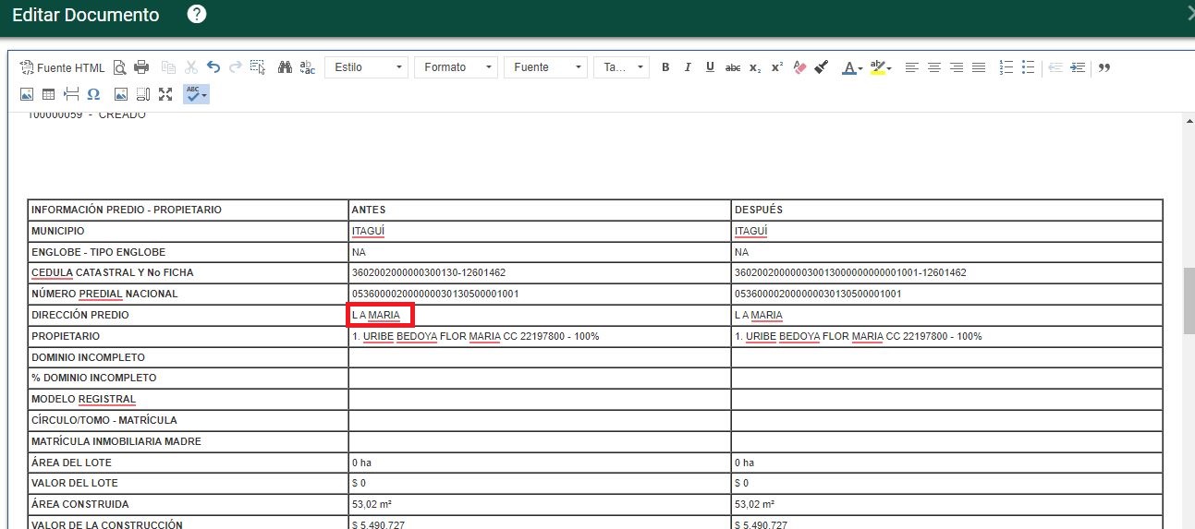Click the ANTES column header cell
The height and width of the screenshot is (529, 1195).
pyautogui.click(x=540, y=210)
